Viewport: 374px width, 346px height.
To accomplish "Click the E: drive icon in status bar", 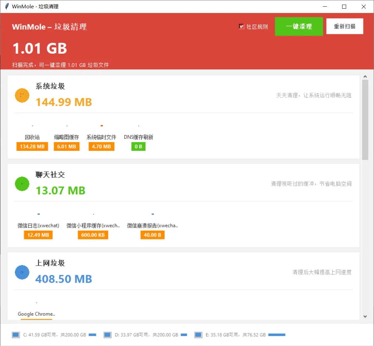I will click(x=198, y=335).
